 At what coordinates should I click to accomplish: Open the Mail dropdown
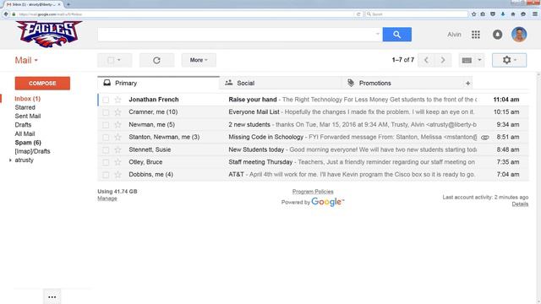click(x=26, y=60)
